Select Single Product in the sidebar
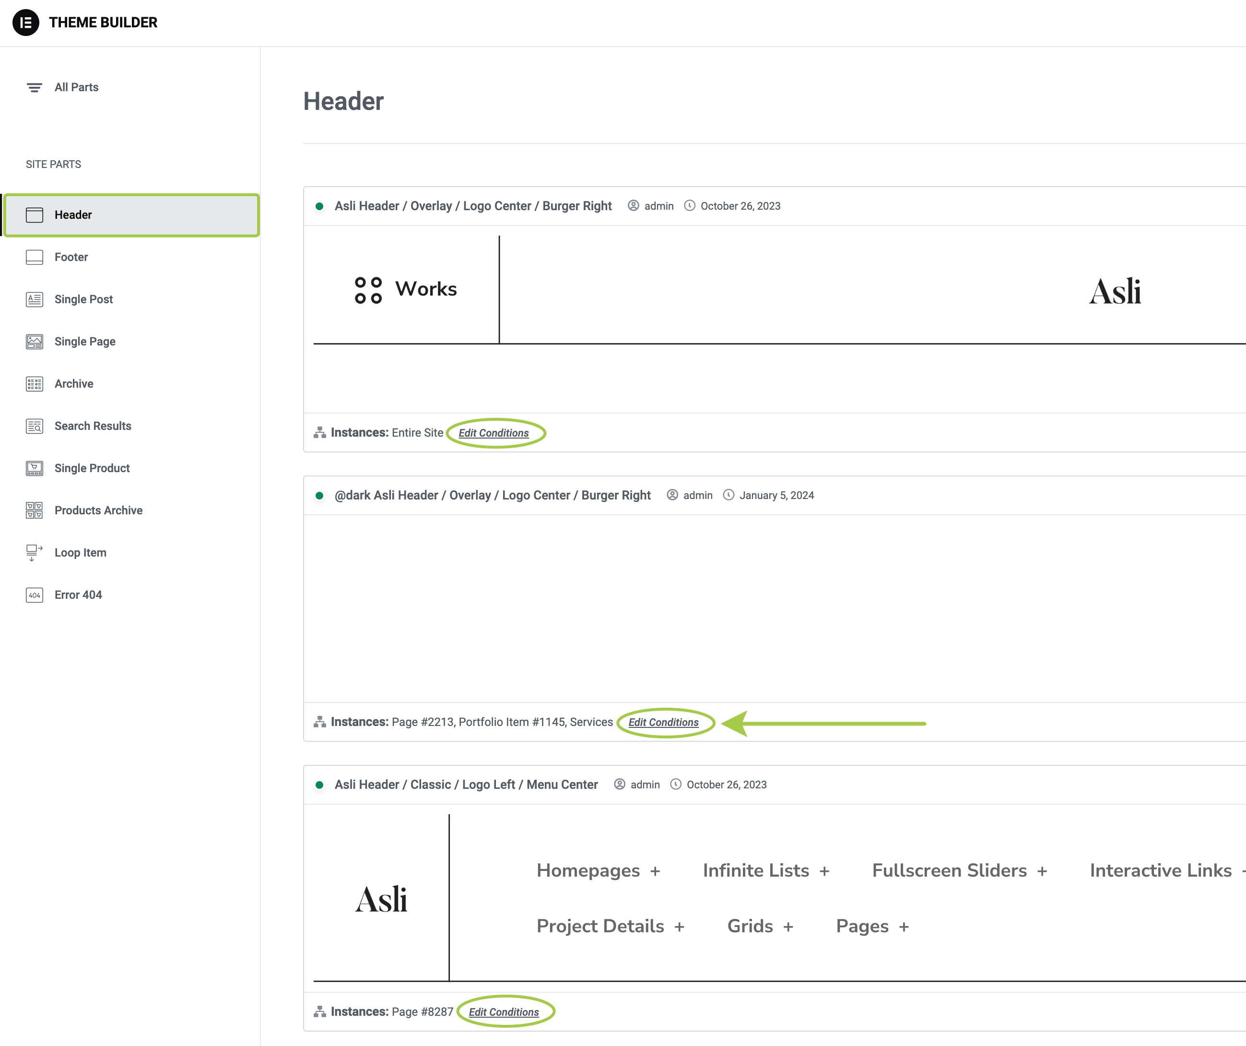Viewport: 1246px width, 1046px height. point(92,468)
